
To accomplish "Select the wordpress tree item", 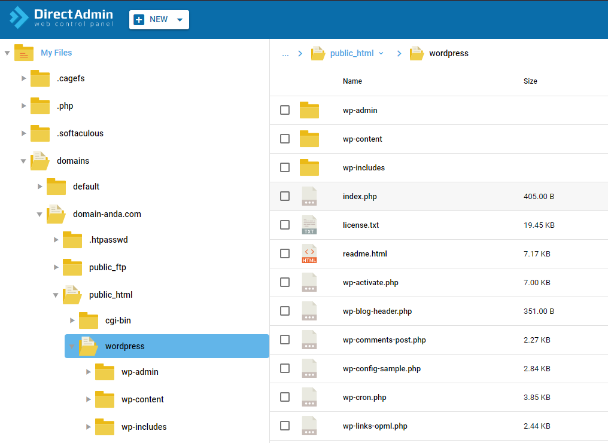I will click(167, 346).
